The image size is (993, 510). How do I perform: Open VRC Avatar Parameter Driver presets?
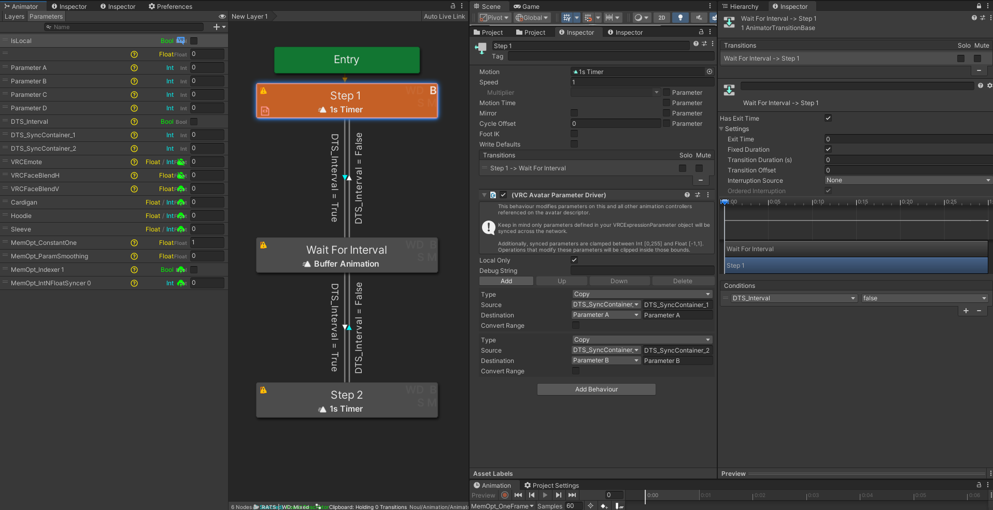(x=698, y=195)
